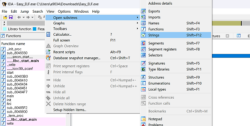The height and width of the screenshot is (126, 250).
Task: Select ___gmon_start__ function row
Action: [20, 57]
